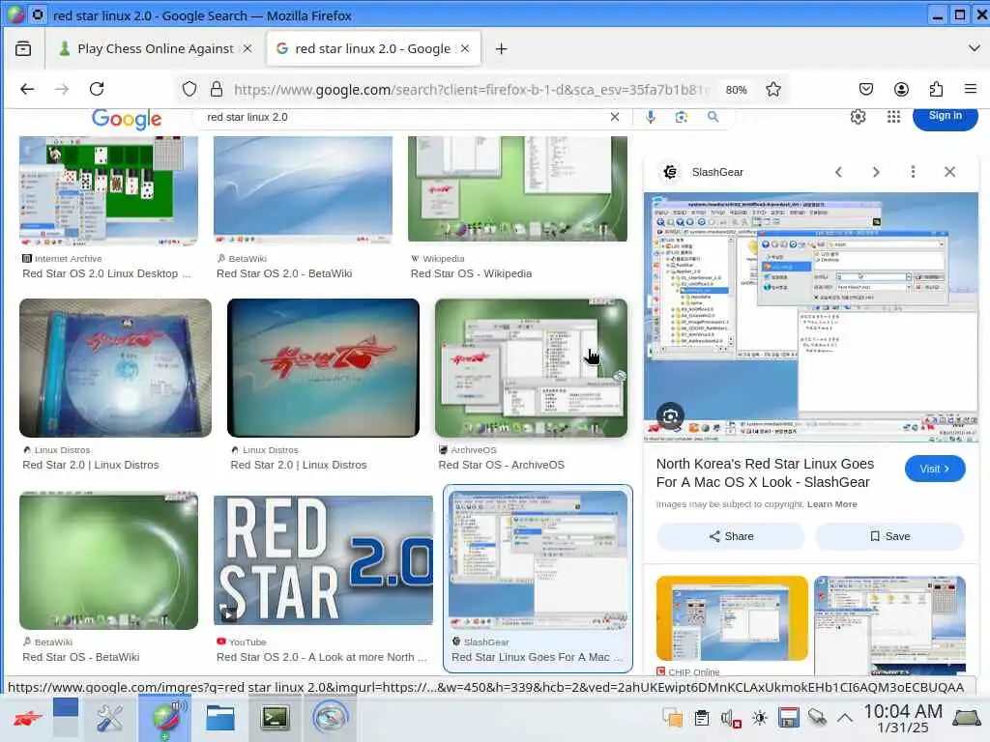Open the Pocket save icon
The width and height of the screenshot is (990, 742).
(866, 89)
